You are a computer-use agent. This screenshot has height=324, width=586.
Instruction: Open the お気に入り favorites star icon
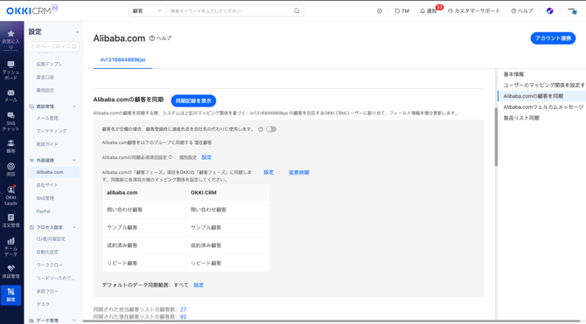click(10, 33)
